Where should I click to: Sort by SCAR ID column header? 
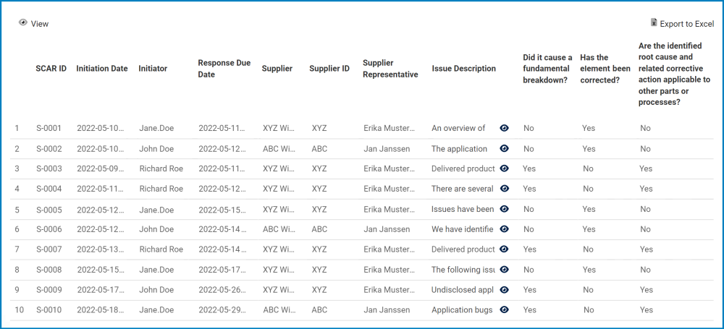(x=51, y=69)
